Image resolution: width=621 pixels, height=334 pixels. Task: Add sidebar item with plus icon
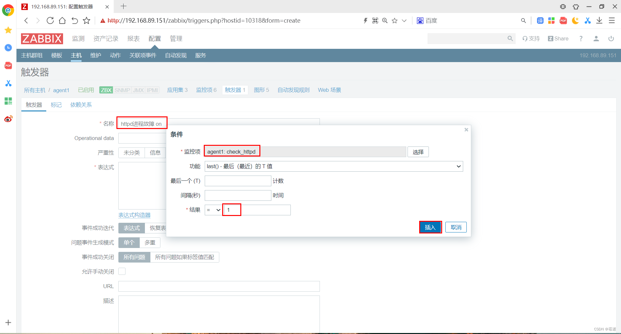tap(8, 322)
